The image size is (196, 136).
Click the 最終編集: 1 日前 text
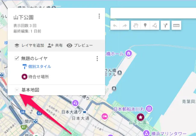pyautogui.click(x=27, y=31)
